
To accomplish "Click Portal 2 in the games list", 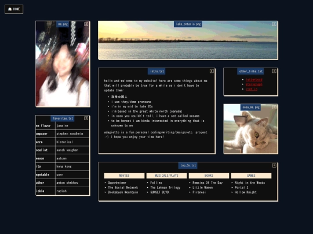I will 242,187.
